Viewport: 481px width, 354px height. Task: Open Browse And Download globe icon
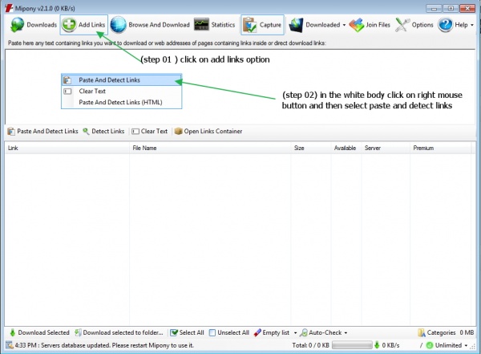pyautogui.click(x=118, y=25)
